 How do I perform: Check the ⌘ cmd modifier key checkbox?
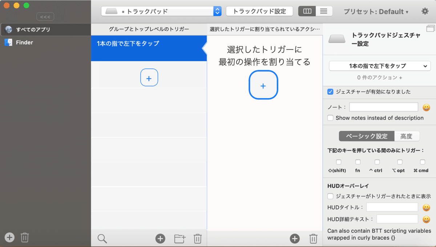coord(422,162)
